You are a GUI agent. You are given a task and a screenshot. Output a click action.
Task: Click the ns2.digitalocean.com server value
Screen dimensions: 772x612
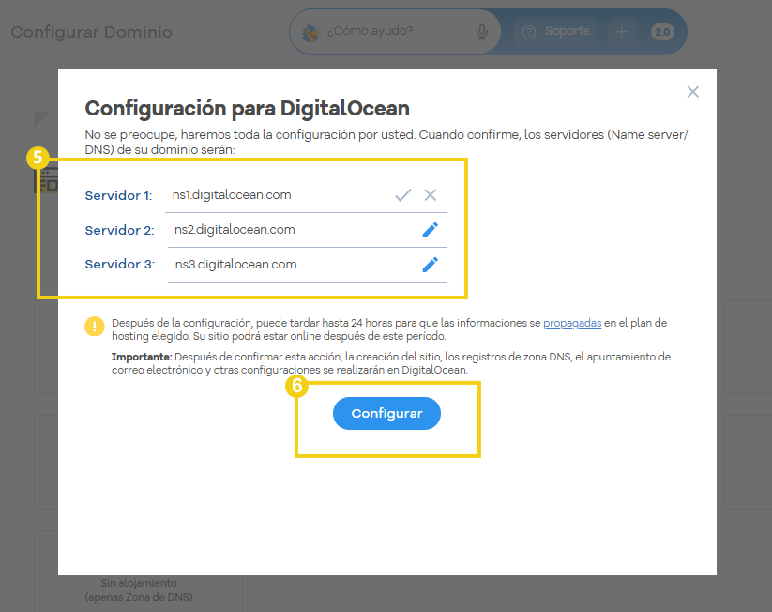(235, 230)
